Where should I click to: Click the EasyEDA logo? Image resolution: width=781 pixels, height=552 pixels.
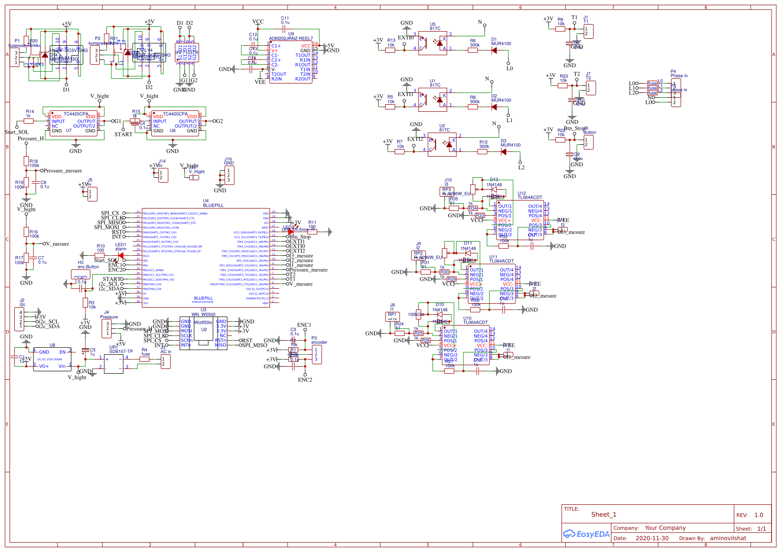tap(586, 534)
